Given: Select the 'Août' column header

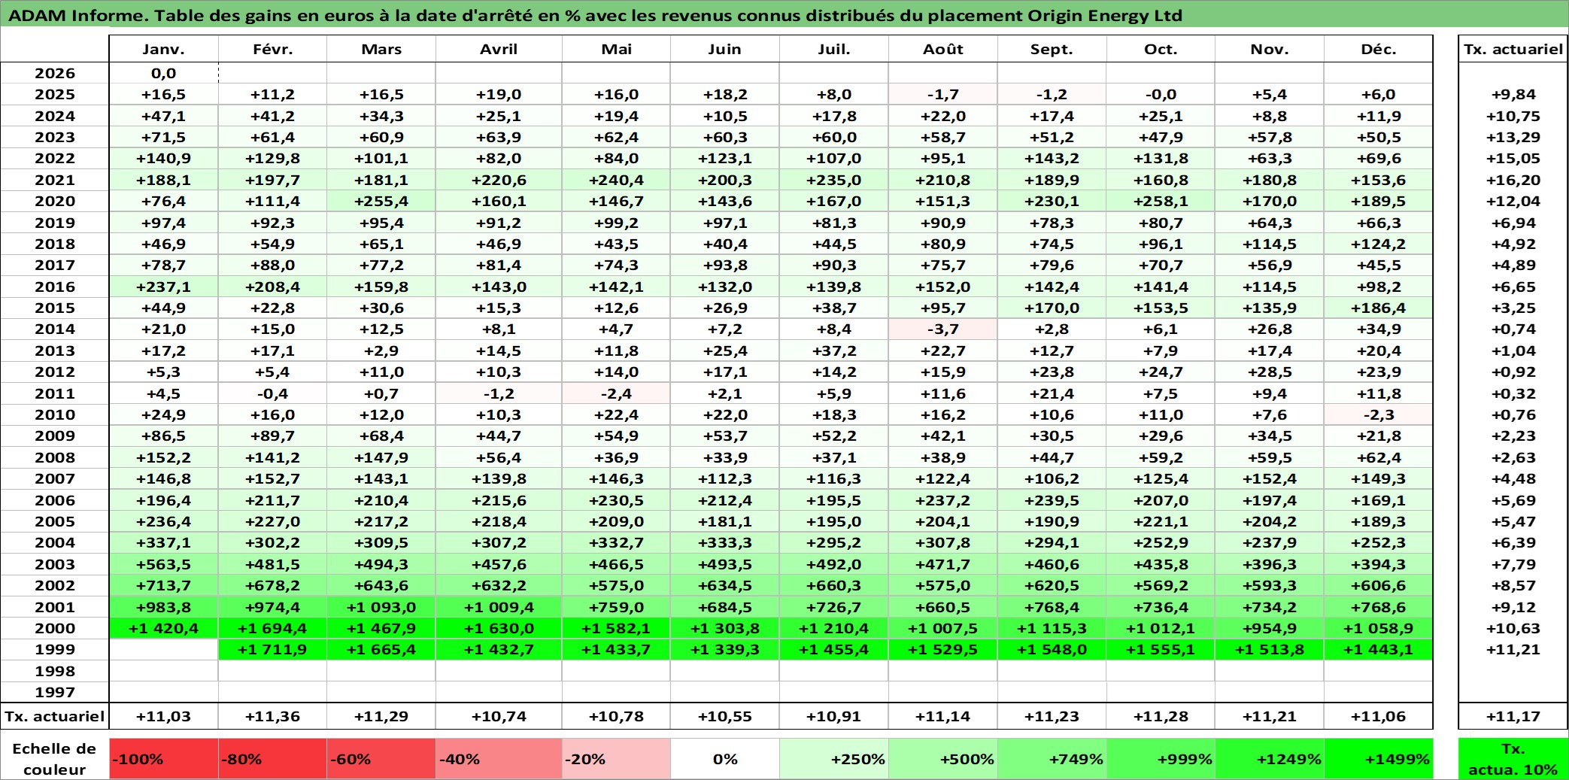Looking at the screenshot, I should point(943,49).
